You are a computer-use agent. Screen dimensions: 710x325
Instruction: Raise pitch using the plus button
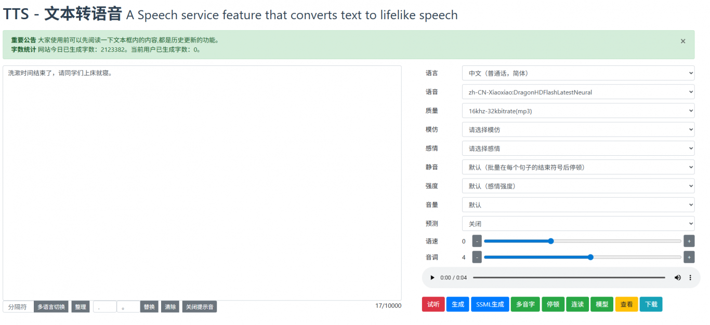[689, 257]
